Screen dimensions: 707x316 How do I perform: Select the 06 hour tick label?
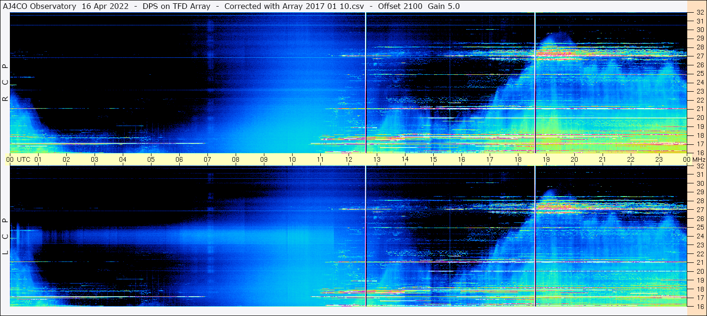click(x=179, y=159)
